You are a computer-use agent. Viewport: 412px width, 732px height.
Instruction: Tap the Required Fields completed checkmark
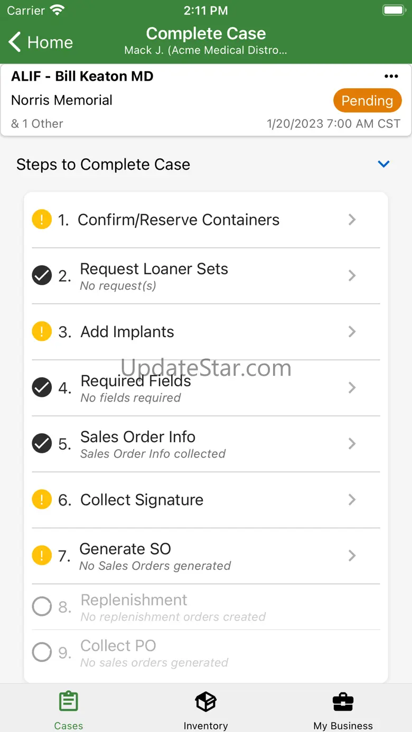(x=42, y=387)
